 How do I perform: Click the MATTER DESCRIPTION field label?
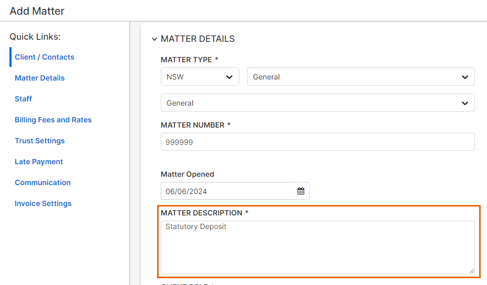(201, 213)
